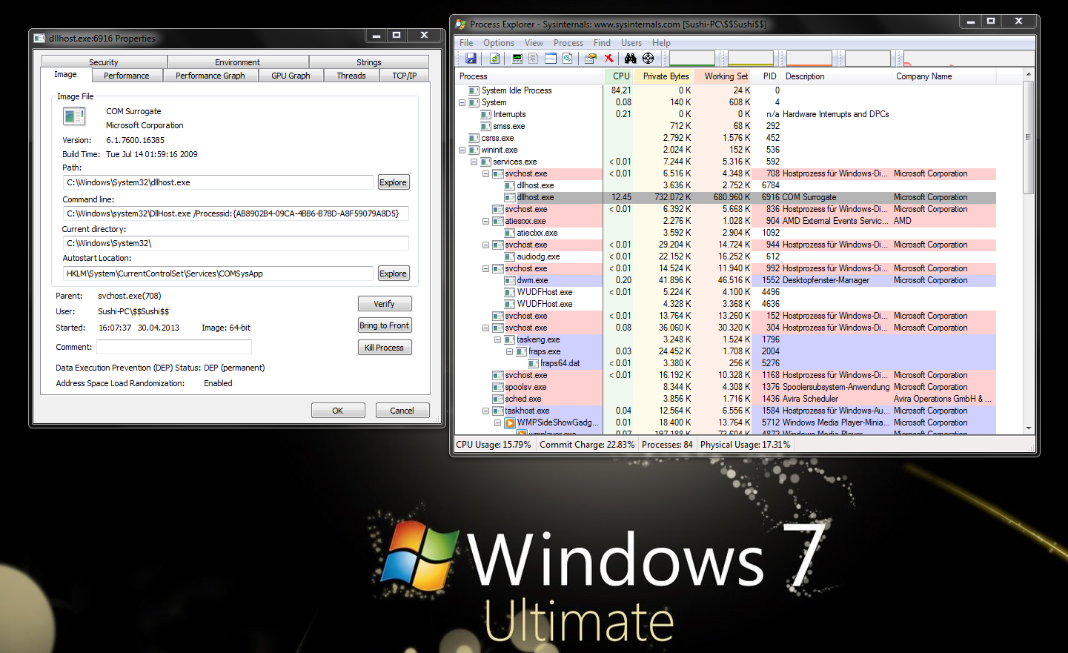Click the Refresh Now toolbar icon
1068x653 pixels.
494,59
